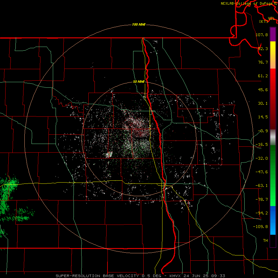The height and width of the screenshot is (278, 278).
Task: Click the 14.5 scale value
Action: pos(263,117)
